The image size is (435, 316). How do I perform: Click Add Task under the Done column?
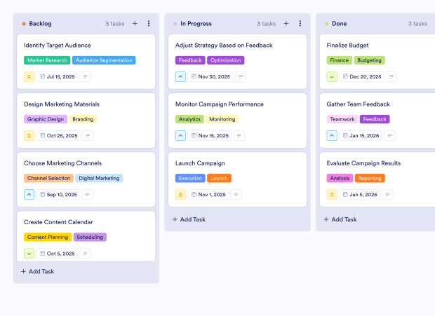[341, 219]
